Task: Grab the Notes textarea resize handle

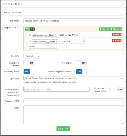Action: click(x=123, y=123)
